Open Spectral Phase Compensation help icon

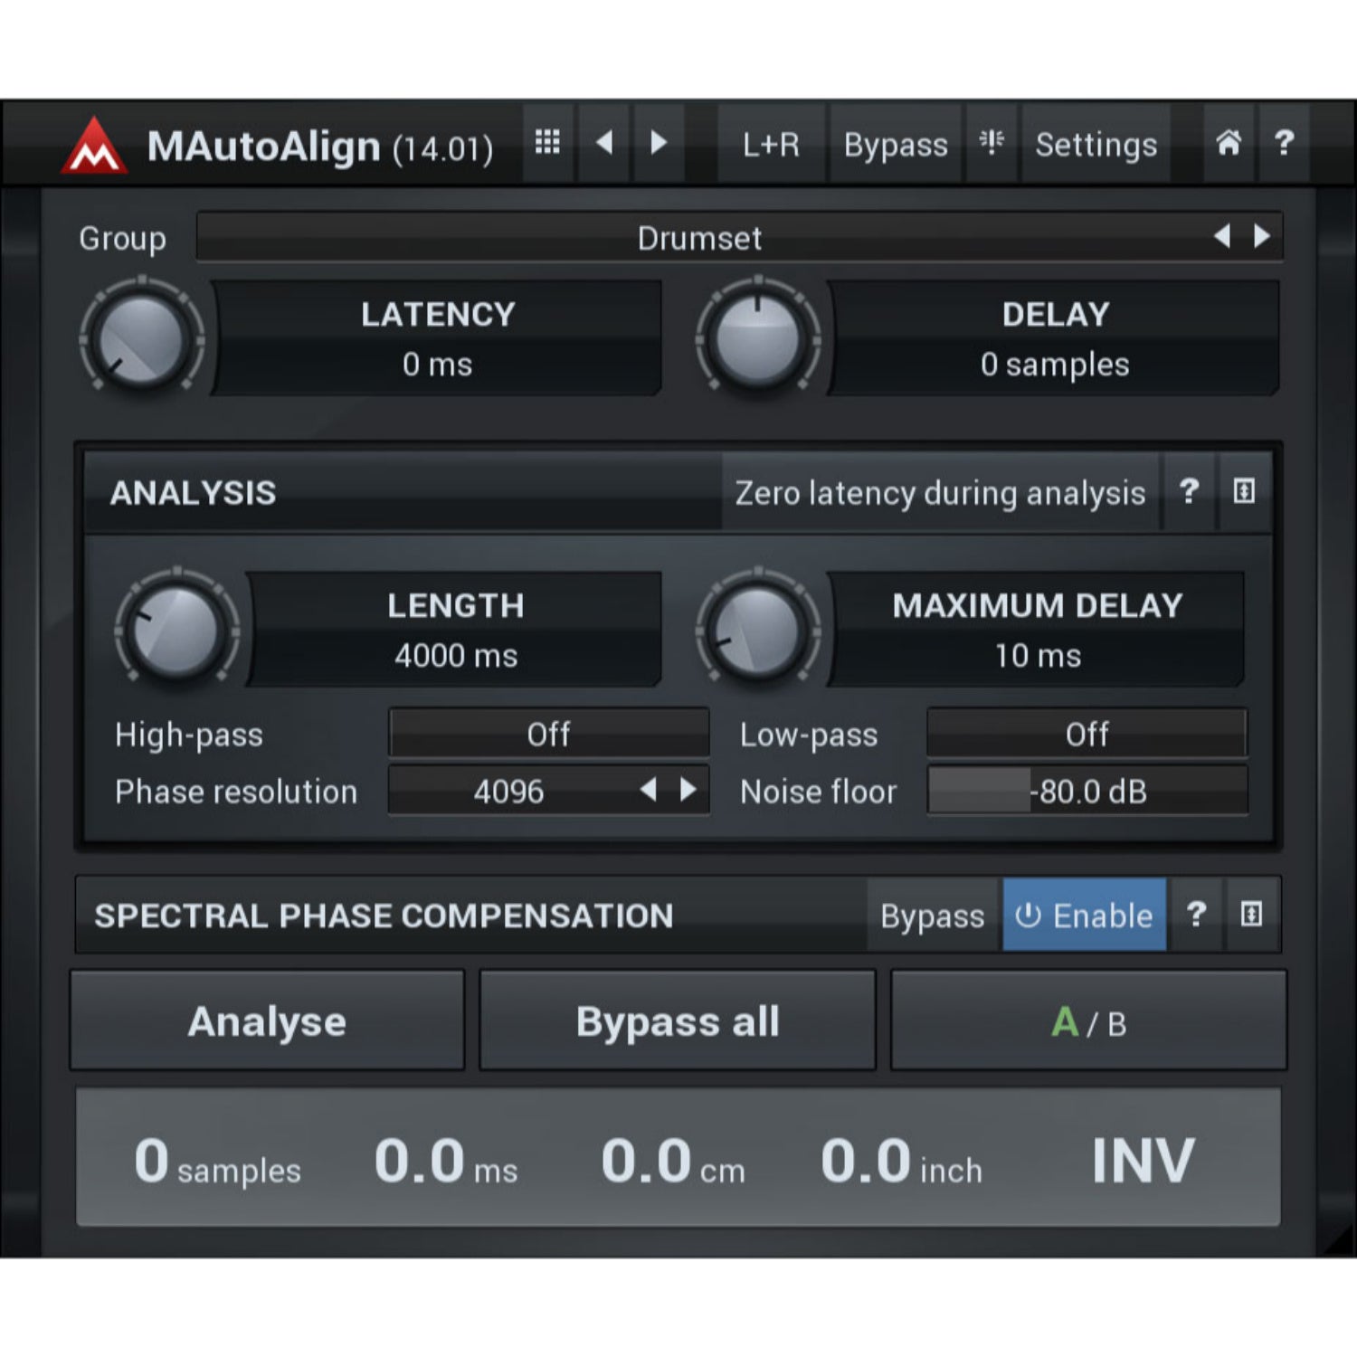pos(1196,915)
